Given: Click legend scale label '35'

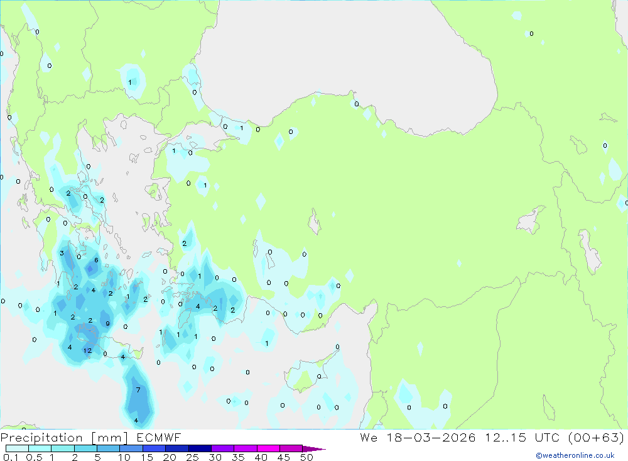Looking at the screenshot, I should [x=238, y=457].
